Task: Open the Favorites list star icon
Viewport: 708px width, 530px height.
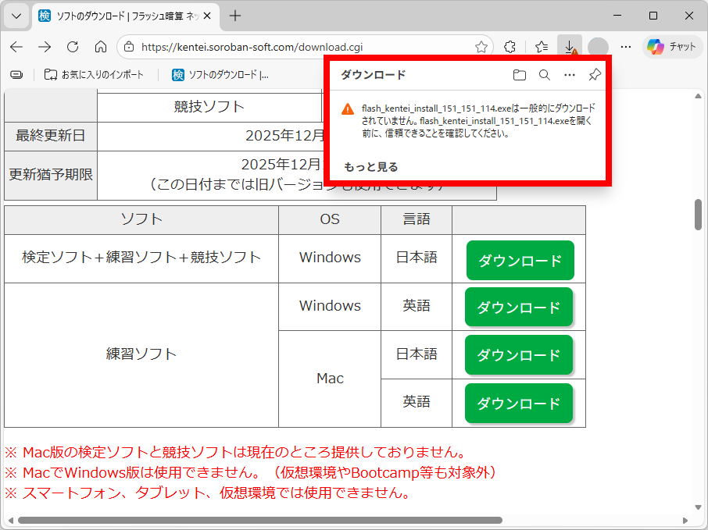Action: click(542, 47)
